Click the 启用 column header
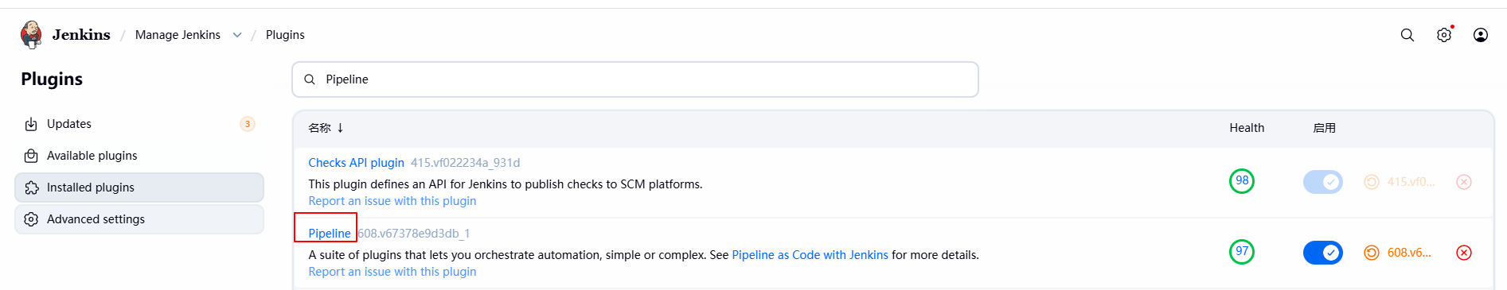 [x=1324, y=128]
